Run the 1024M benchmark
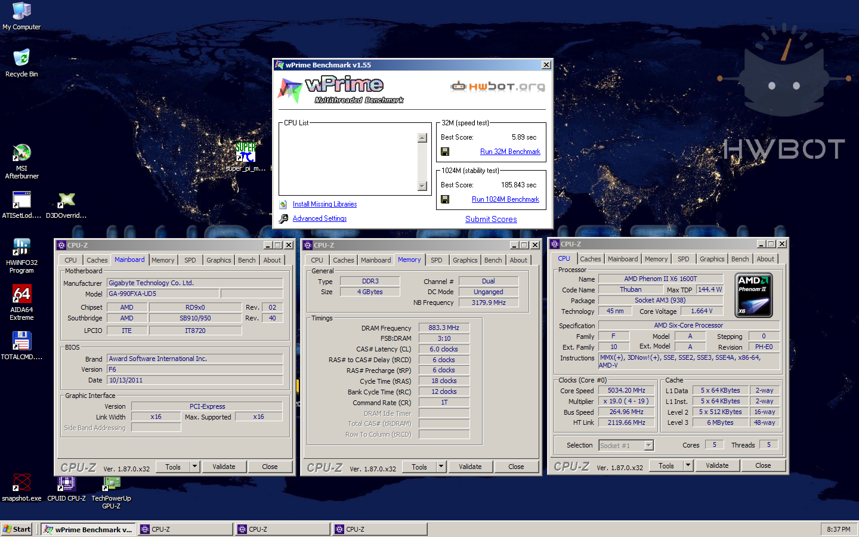This screenshot has height=537, width=859. pyautogui.click(x=505, y=199)
